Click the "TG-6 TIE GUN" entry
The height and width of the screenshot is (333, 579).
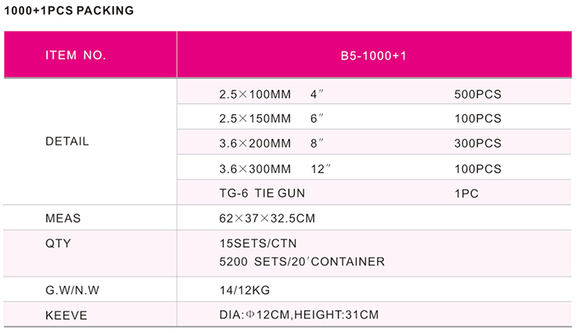(262, 192)
